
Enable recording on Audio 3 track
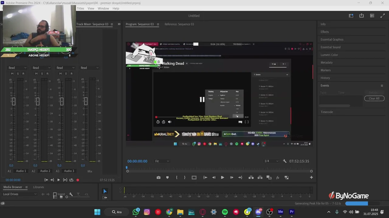[71, 74]
